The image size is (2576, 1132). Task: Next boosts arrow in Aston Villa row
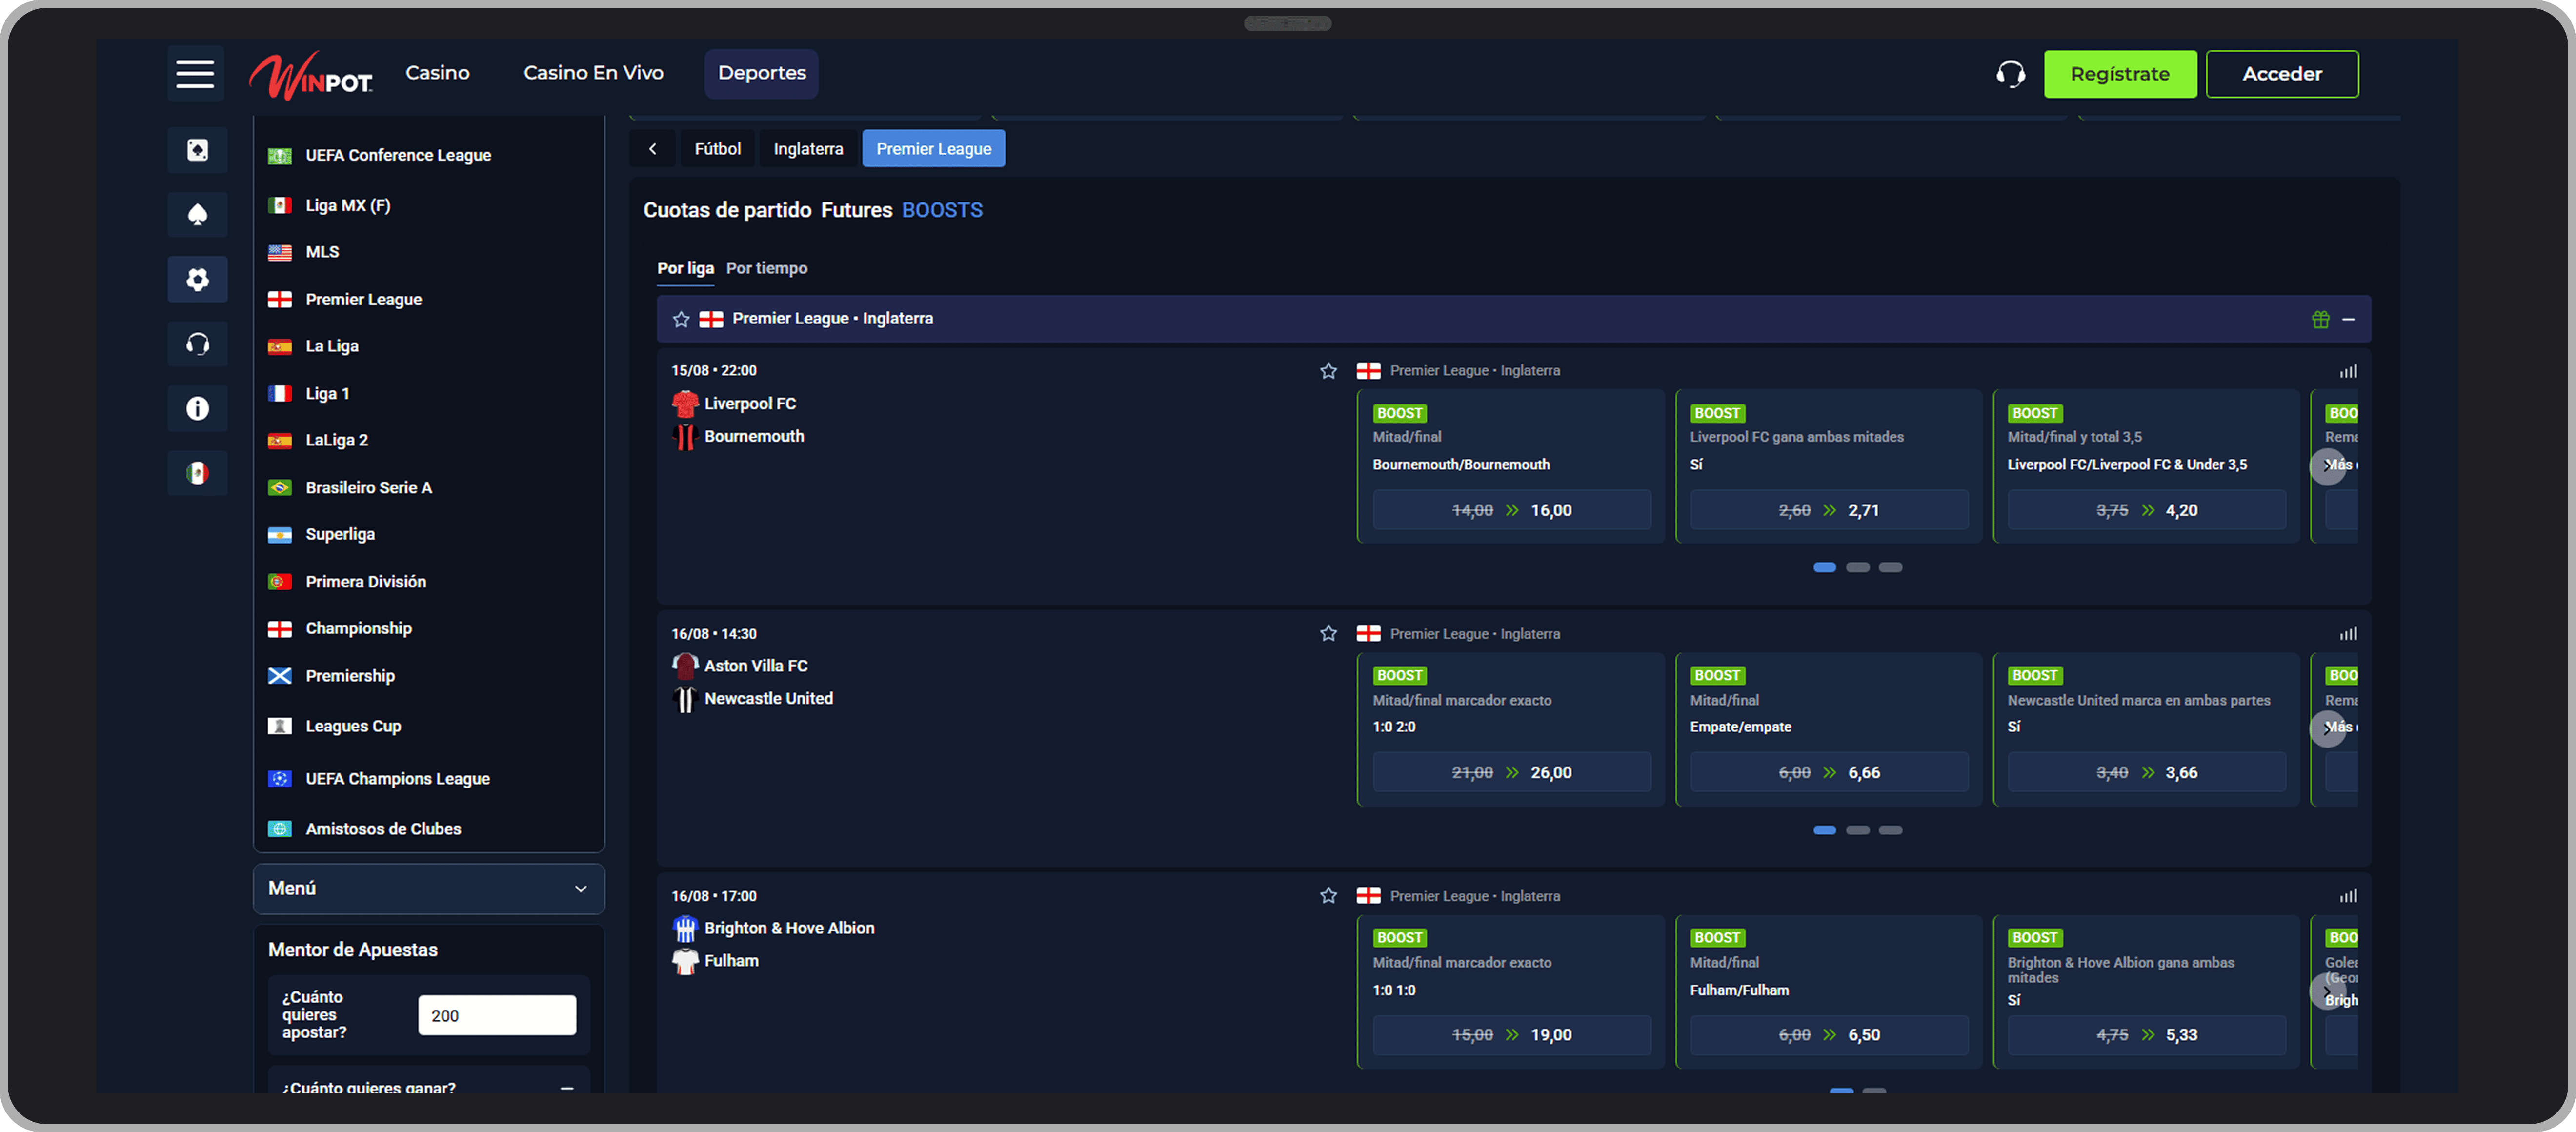[2327, 728]
